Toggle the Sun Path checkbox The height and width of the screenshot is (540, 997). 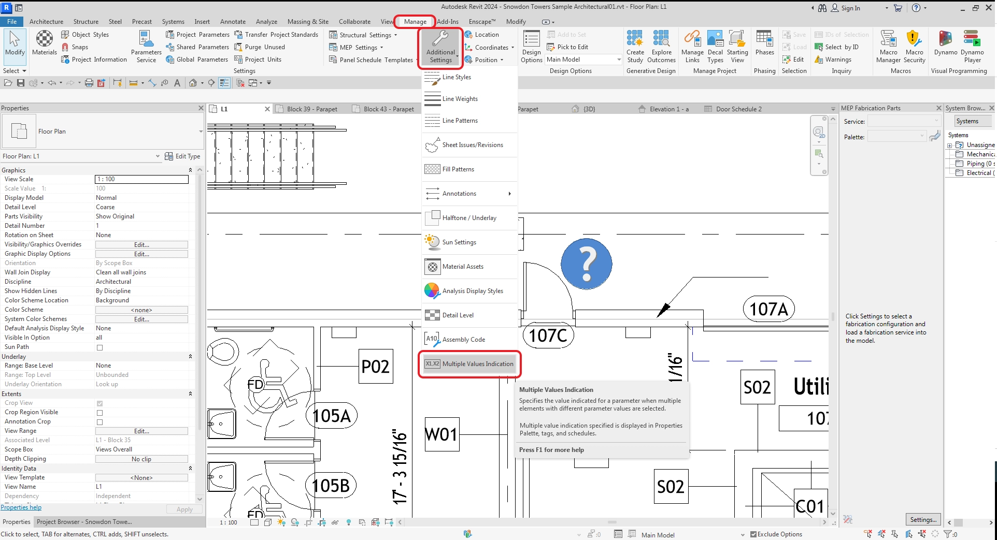(99, 347)
